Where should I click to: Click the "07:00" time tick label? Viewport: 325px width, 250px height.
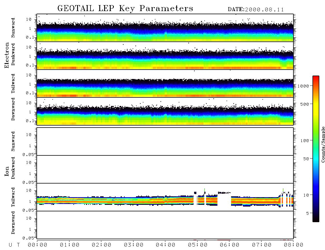[x=262, y=245]
